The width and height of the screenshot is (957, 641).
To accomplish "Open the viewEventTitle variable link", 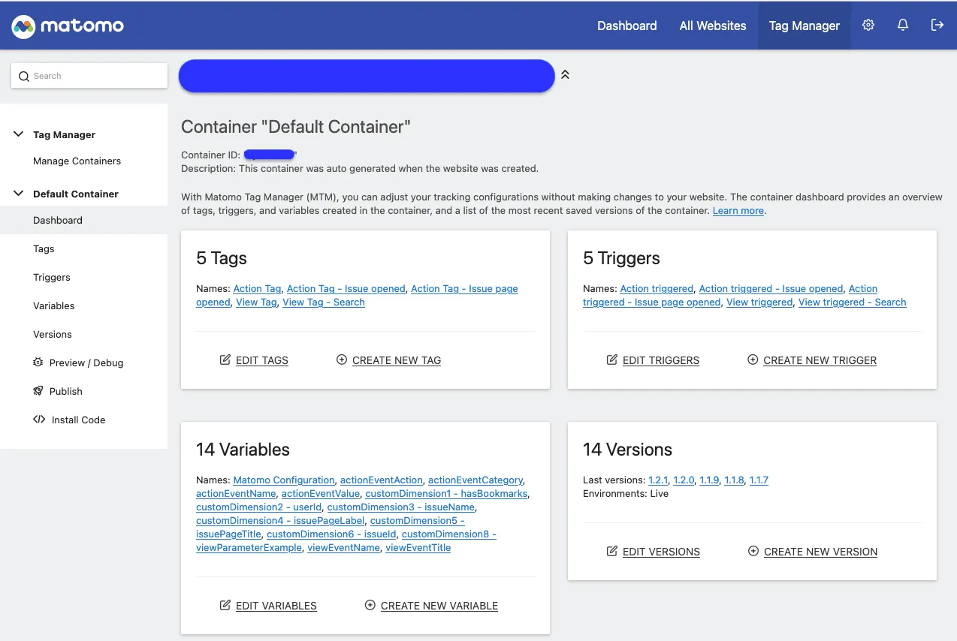I will click(x=418, y=547).
